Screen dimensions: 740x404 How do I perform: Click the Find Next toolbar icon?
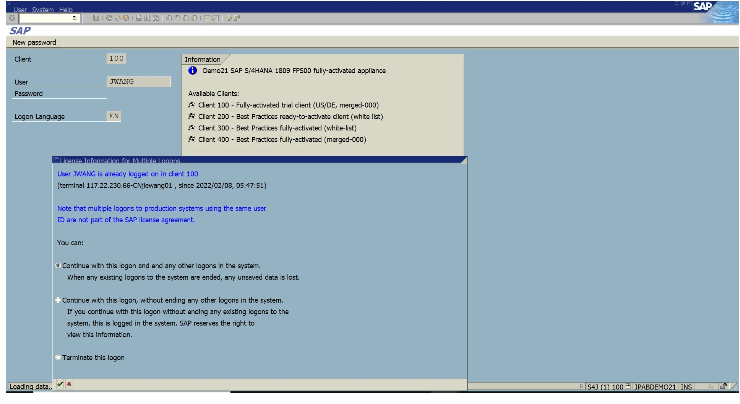click(x=156, y=18)
